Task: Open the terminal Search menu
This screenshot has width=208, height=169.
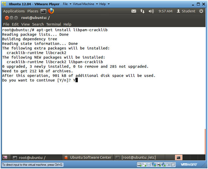Action: tap(38, 24)
